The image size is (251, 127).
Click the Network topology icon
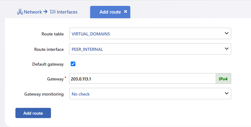pyautogui.click(x=20, y=12)
